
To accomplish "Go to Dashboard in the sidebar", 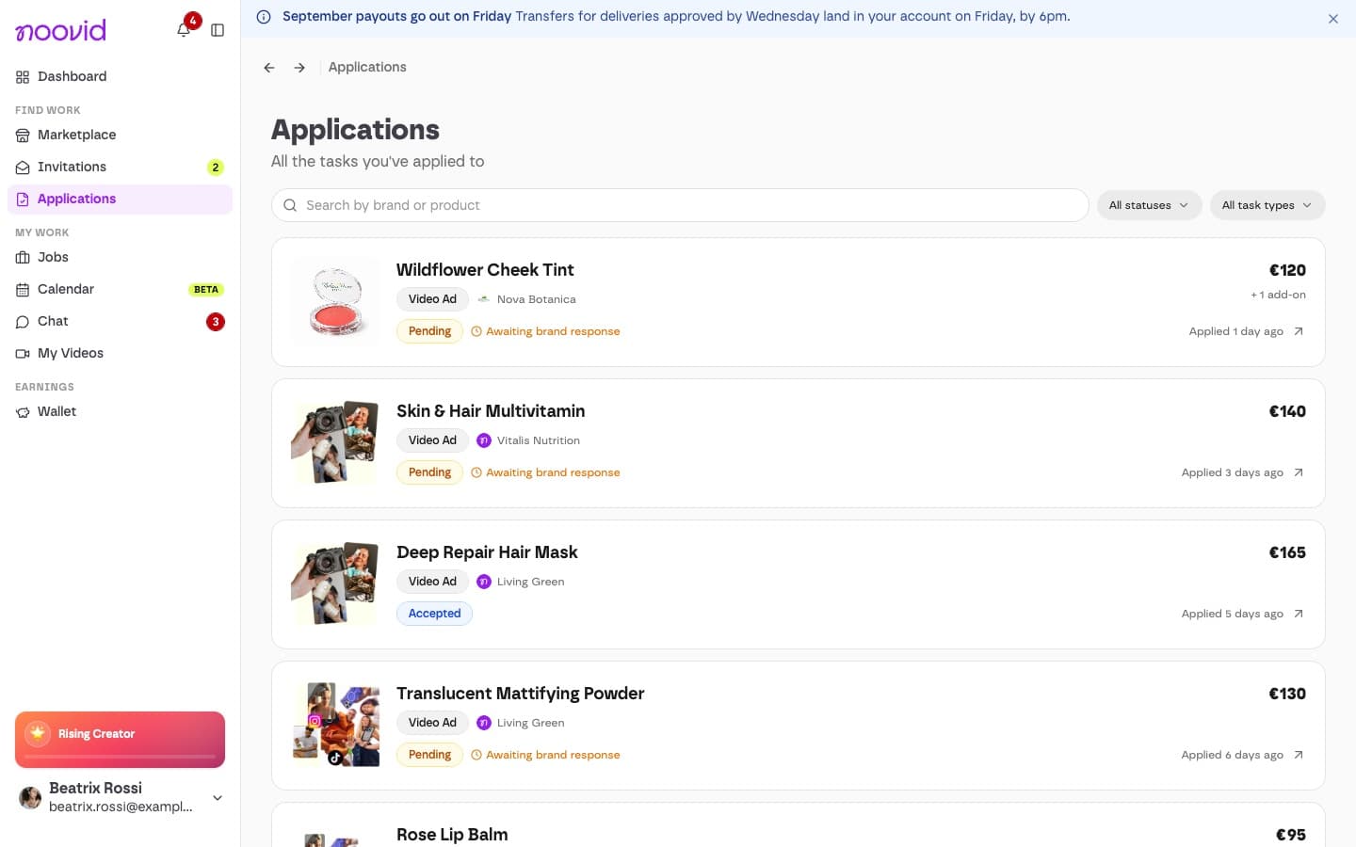I will 120,76.
